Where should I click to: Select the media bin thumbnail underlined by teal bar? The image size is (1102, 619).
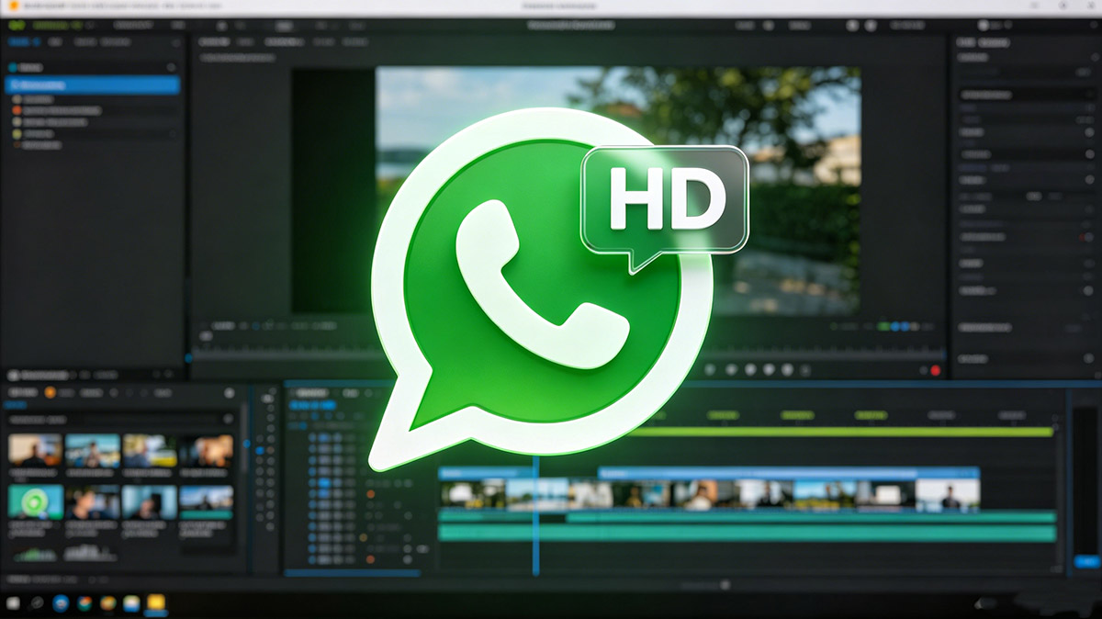tap(207, 502)
